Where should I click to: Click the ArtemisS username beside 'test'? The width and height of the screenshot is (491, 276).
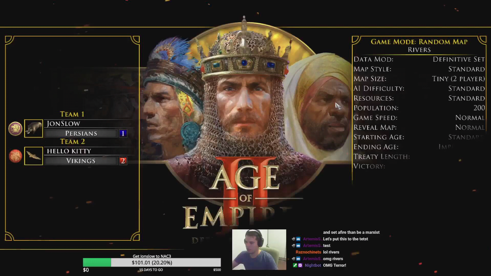point(312,246)
